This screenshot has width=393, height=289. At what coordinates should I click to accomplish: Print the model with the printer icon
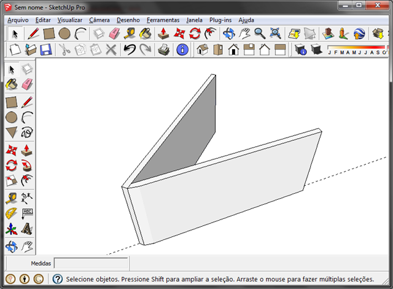click(x=164, y=49)
